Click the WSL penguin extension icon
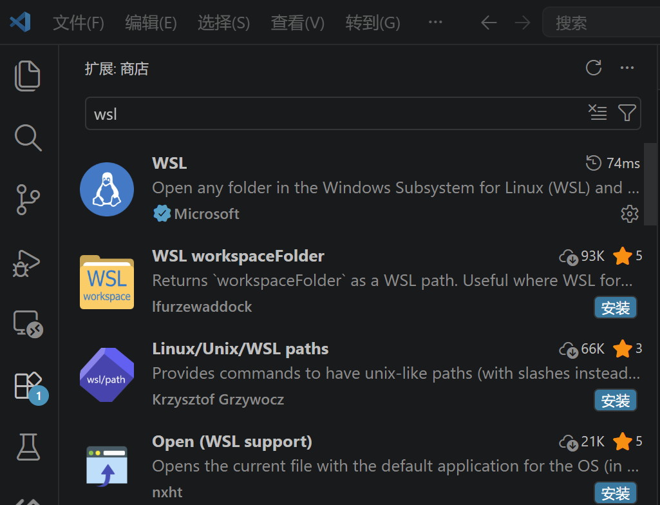 (x=107, y=189)
